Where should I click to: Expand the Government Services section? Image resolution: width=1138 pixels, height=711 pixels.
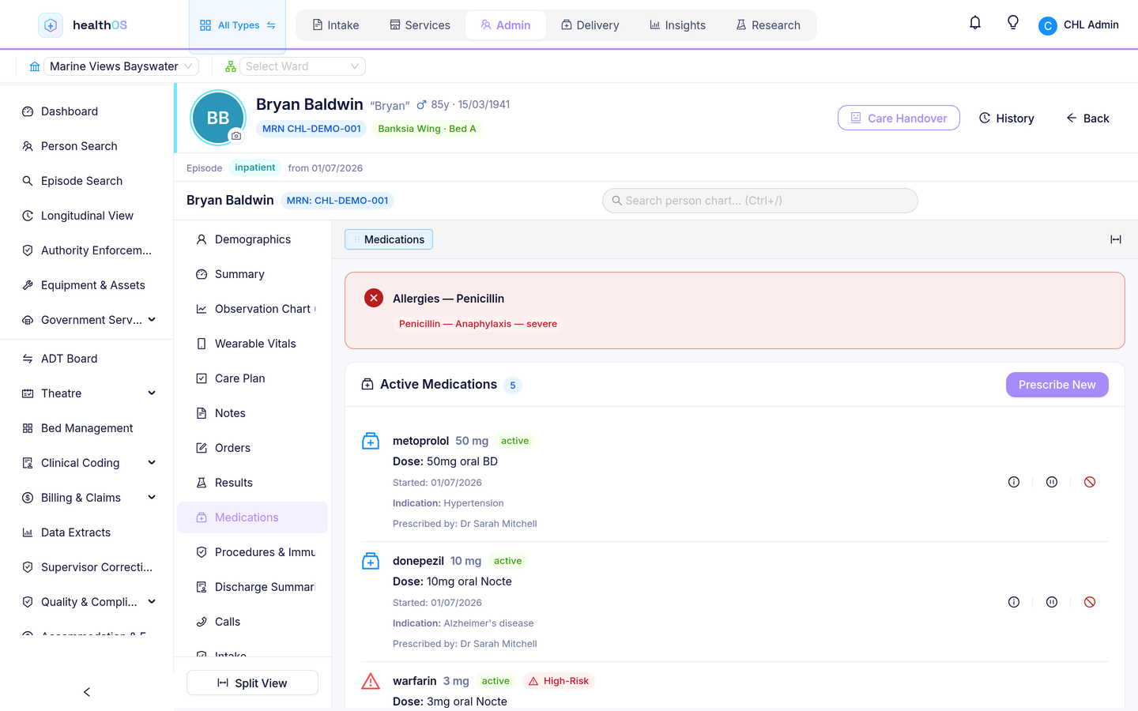pos(152,319)
